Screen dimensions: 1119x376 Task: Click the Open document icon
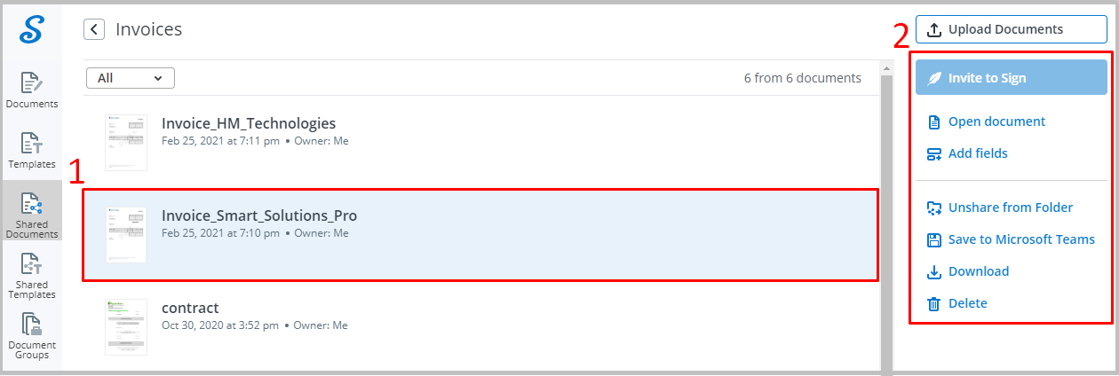pos(933,121)
